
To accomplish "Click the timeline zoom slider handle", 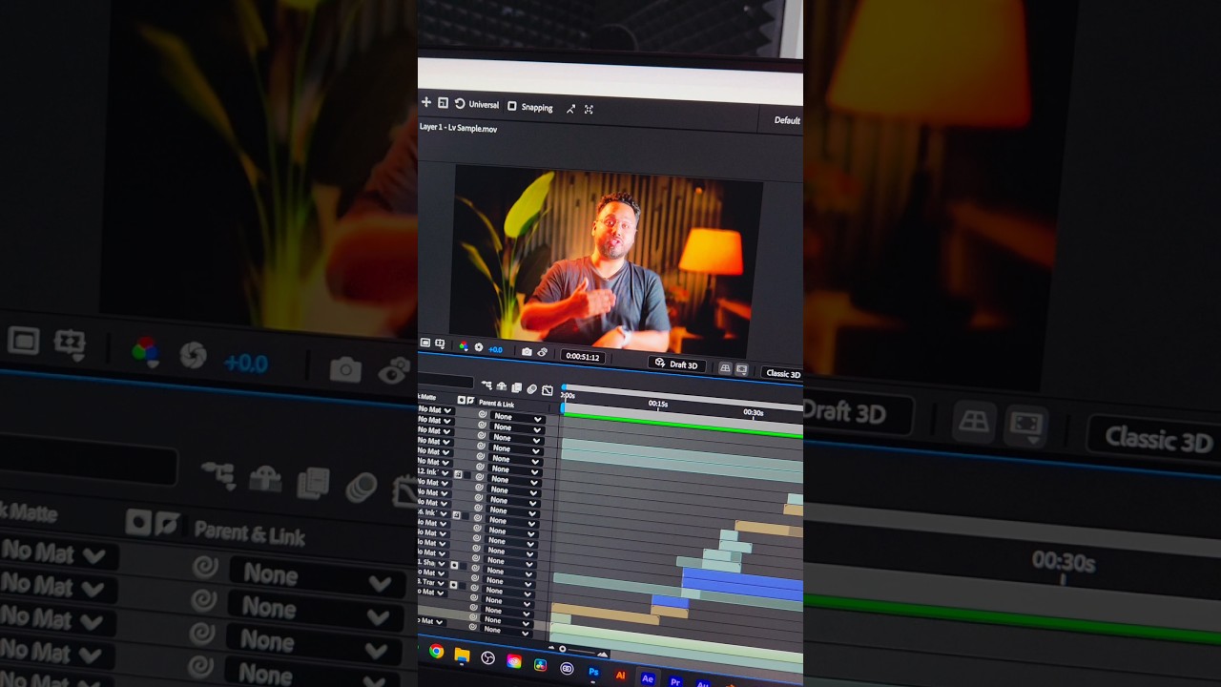I will click(562, 649).
